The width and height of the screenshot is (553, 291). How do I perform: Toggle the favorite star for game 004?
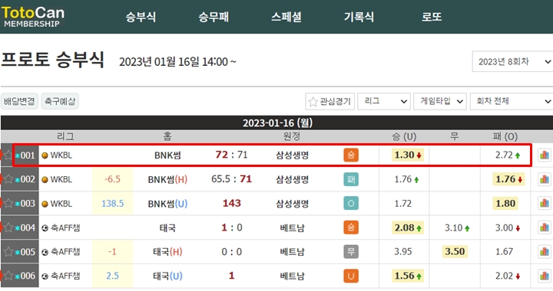click(8, 227)
